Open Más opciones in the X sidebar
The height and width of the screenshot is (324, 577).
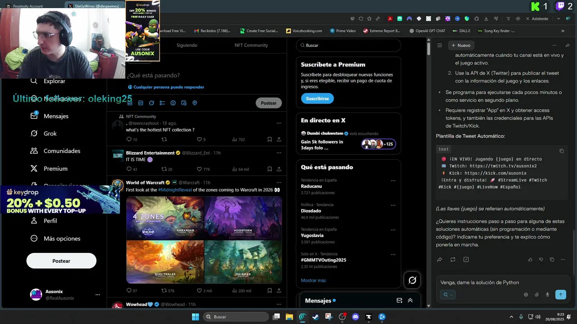click(55, 238)
